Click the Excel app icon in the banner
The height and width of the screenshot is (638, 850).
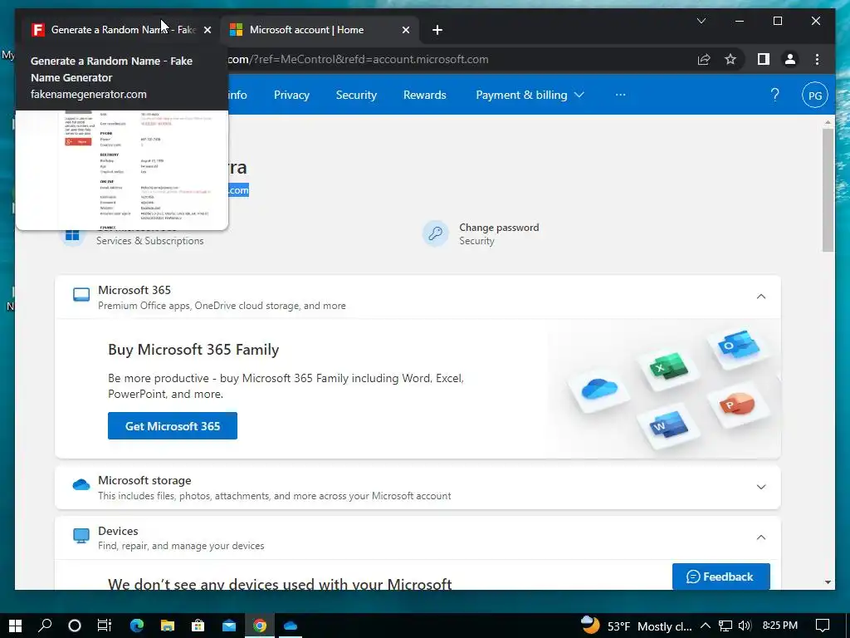(668, 366)
